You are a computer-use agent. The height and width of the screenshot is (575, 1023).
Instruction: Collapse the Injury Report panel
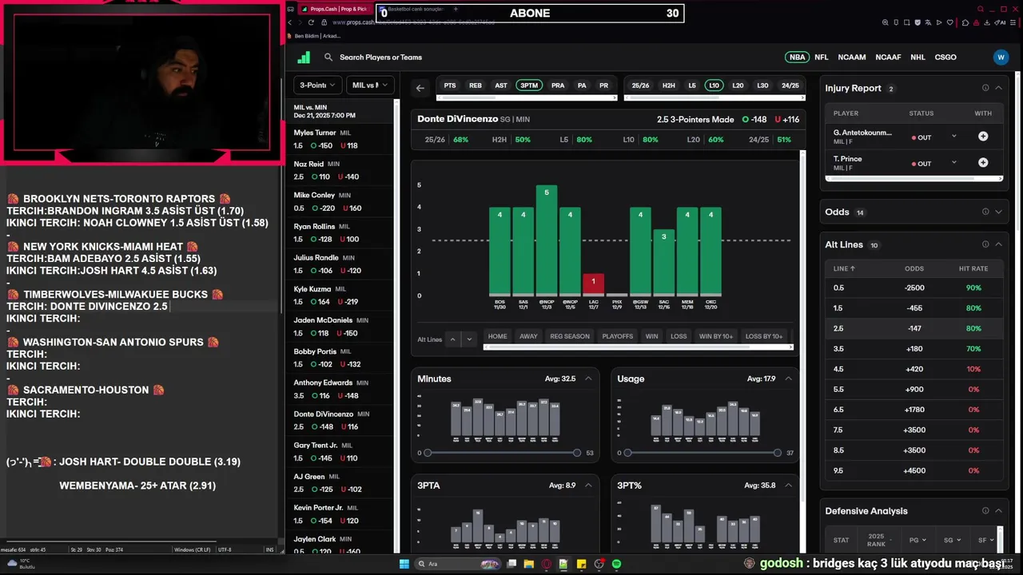click(x=998, y=88)
